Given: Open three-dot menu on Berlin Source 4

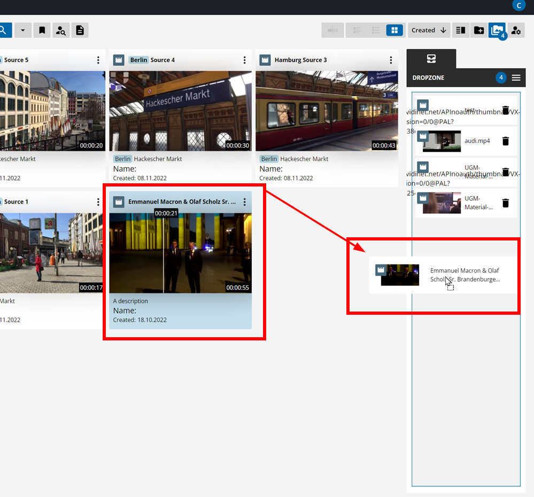Looking at the screenshot, I should coord(244,60).
